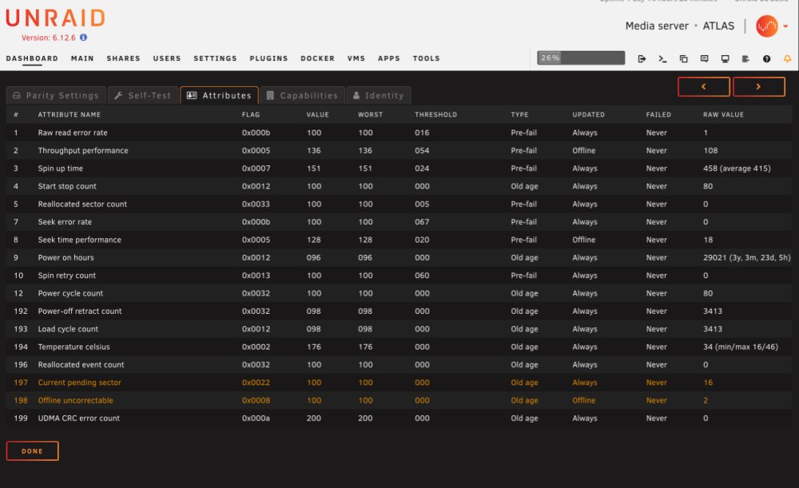Go to Shares menu
Screen dimensions: 799x488
[123, 58]
